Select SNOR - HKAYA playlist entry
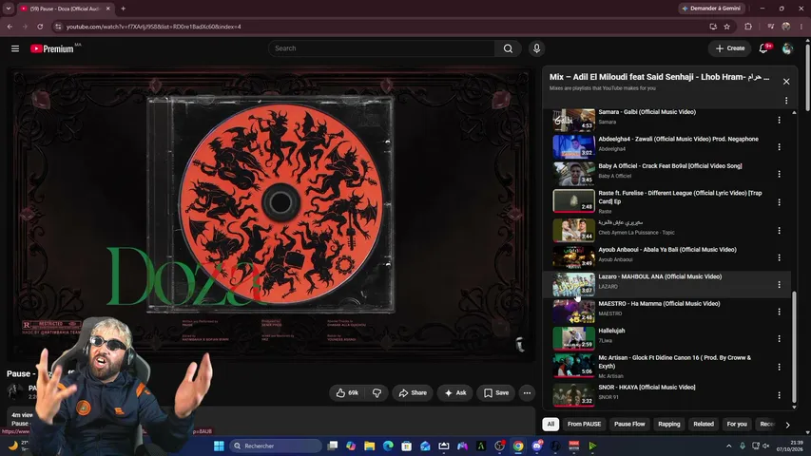This screenshot has height=456, width=811. 667,395
